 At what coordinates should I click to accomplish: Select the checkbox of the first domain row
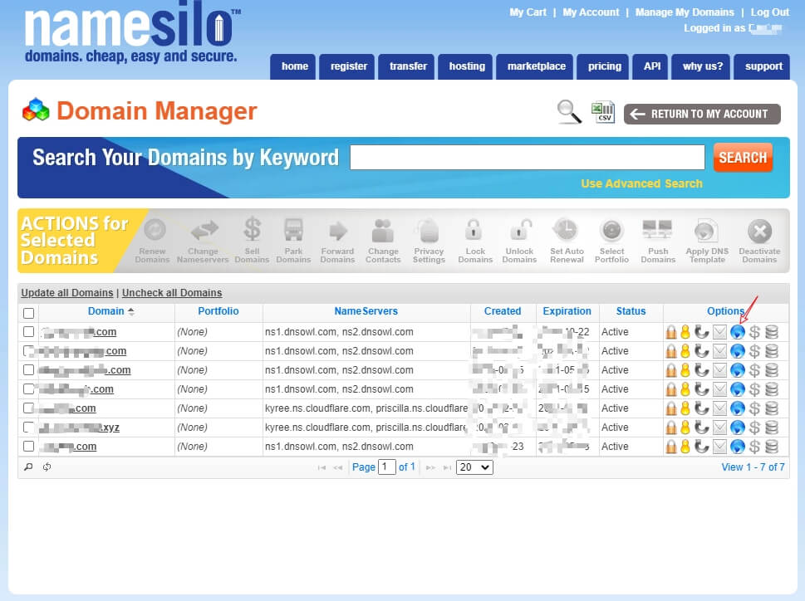29,332
